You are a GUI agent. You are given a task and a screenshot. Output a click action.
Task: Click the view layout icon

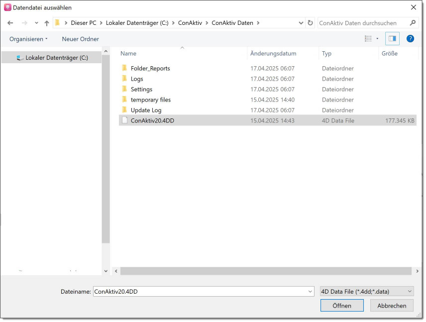point(368,39)
